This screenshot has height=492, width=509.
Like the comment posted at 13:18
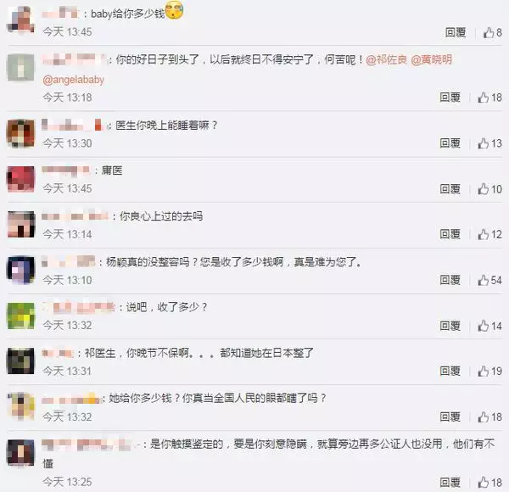489,98
